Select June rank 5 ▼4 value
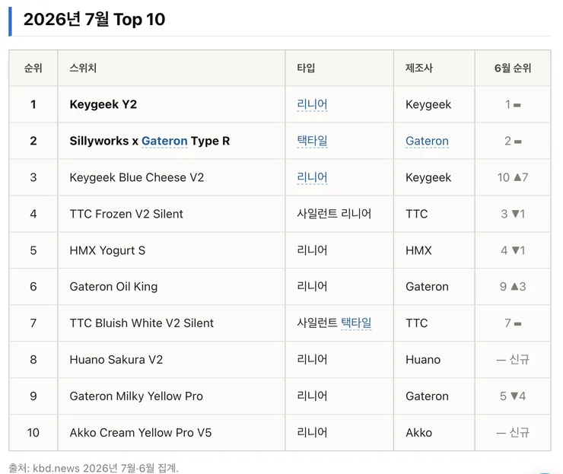The height and width of the screenshot is (474, 563). [513, 396]
